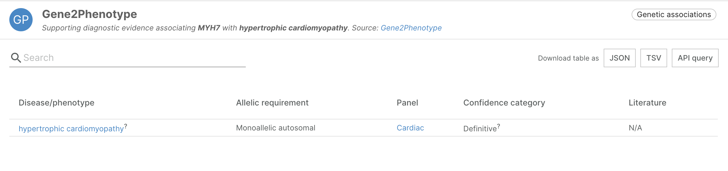Sort by Allelic requirement column header
Viewport: 728px width, 171px height.
click(x=272, y=103)
